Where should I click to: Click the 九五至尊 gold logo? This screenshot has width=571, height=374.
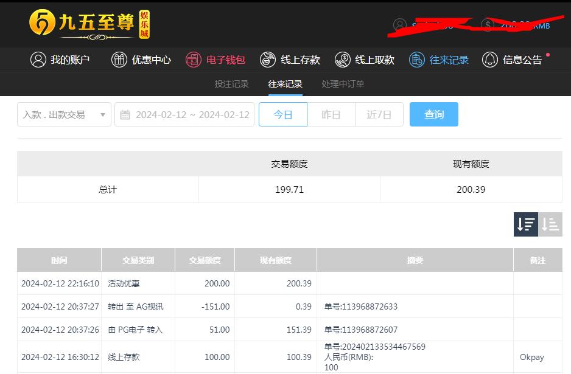pos(89,24)
